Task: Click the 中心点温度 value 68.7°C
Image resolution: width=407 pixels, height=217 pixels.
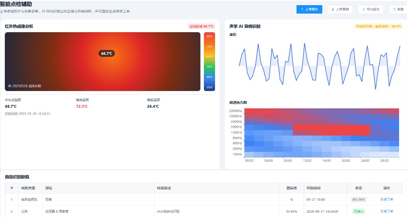Action: tap(11, 107)
